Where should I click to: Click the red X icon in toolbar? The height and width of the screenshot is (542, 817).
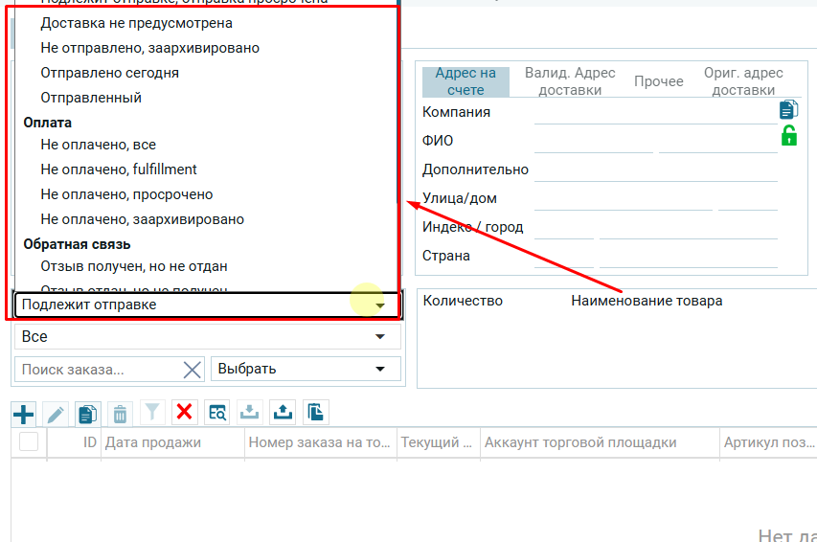pyautogui.click(x=185, y=413)
